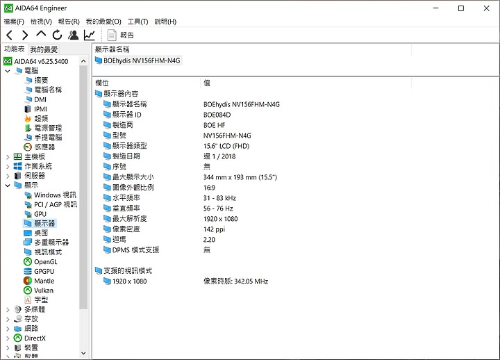The height and width of the screenshot is (360, 500).
Task: Expand the 伺服器 tree node
Action: click(8, 176)
